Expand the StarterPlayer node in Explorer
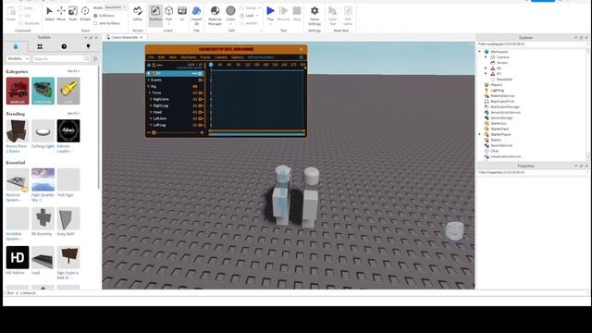The width and height of the screenshot is (592, 333). click(x=480, y=134)
